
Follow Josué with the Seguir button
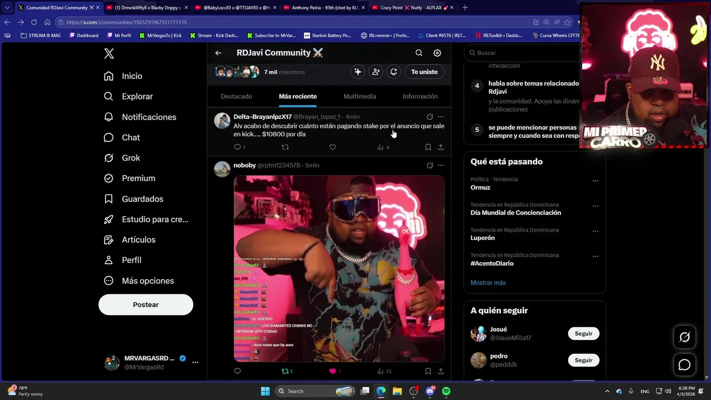tap(583, 334)
